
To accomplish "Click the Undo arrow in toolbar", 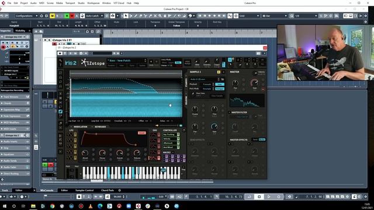I will (2, 16).
